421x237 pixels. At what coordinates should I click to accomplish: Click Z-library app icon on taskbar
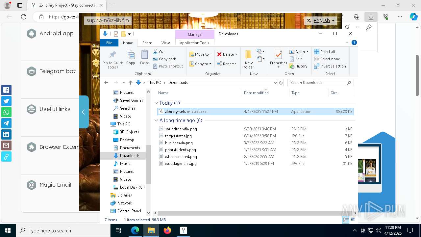184,230
